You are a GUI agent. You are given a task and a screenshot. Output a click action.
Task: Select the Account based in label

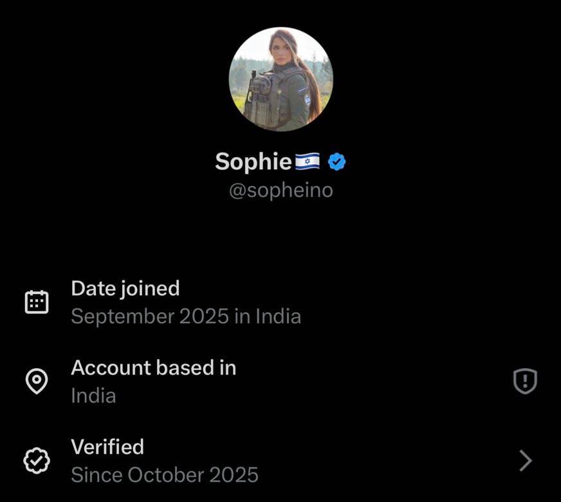[153, 367]
